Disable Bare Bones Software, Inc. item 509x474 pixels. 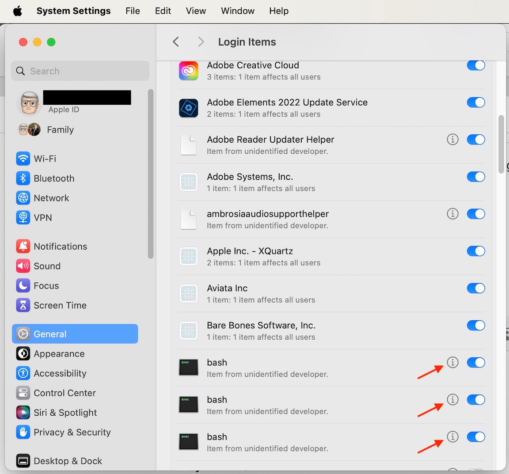coord(476,325)
